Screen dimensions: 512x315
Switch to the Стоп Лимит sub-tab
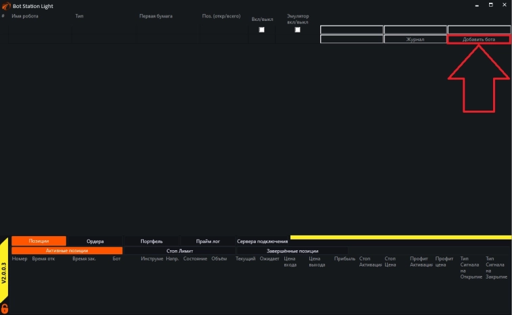click(180, 251)
